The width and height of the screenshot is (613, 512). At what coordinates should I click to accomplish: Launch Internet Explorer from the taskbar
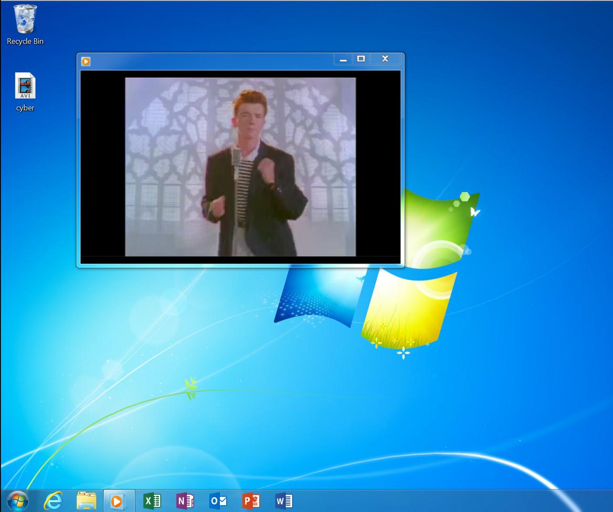pyautogui.click(x=52, y=501)
